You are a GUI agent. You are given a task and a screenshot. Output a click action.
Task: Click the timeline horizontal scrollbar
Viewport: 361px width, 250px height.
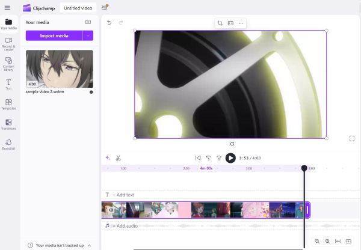(218, 249)
